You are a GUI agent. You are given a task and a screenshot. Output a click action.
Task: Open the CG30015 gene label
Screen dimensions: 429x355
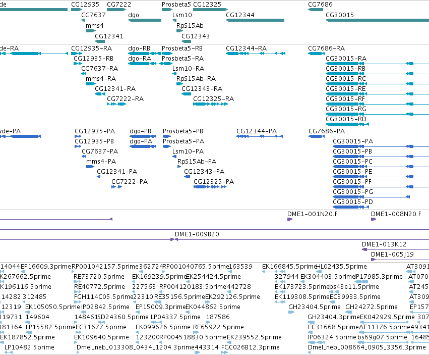[x=340, y=15]
